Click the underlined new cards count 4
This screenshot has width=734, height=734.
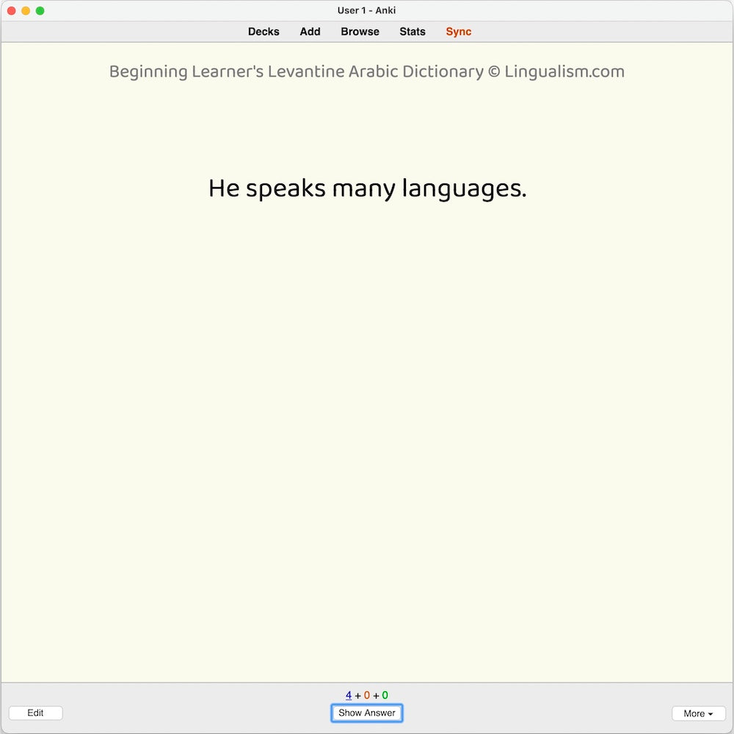(349, 694)
